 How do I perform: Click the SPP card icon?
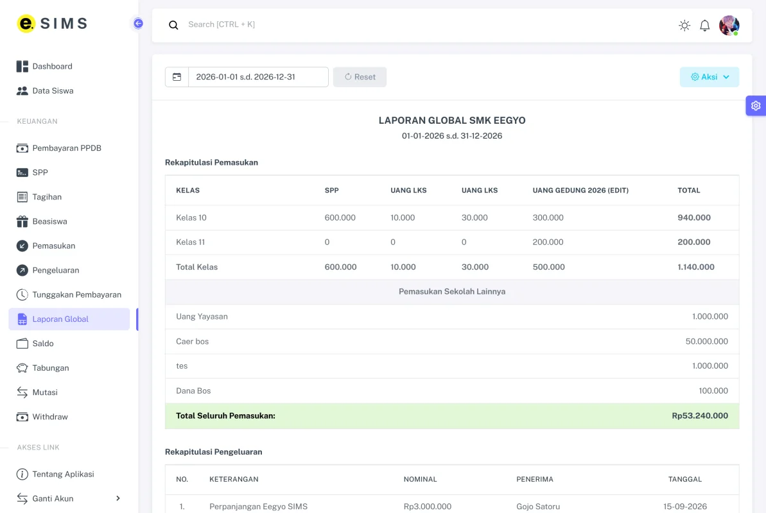click(x=22, y=172)
